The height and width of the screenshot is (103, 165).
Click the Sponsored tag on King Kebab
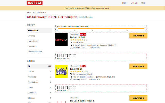click(x=75, y=66)
